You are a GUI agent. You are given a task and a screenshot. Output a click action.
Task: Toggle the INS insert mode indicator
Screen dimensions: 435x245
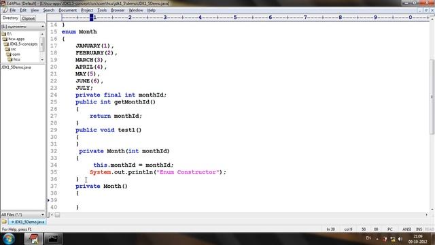(419, 229)
